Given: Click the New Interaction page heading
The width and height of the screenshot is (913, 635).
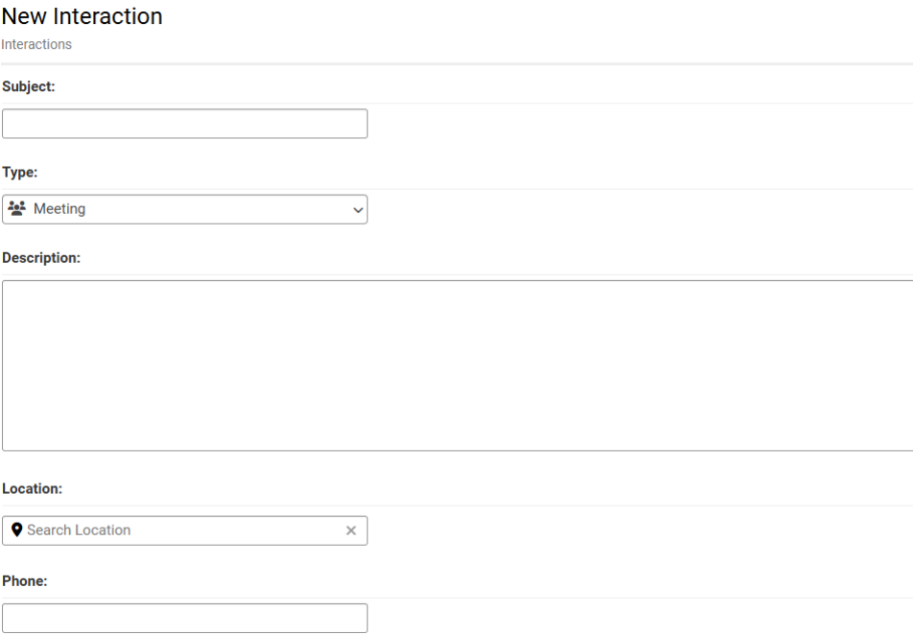Looking at the screenshot, I should [82, 16].
